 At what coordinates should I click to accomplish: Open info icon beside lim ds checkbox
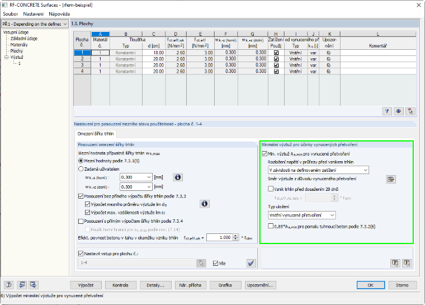(x=205, y=204)
